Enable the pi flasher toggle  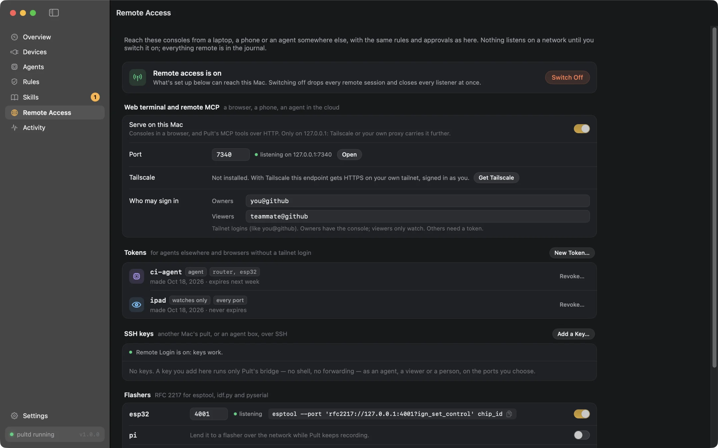coord(582,435)
